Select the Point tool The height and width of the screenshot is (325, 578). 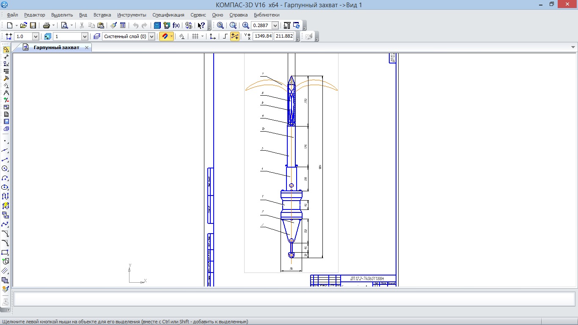(x=5, y=141)
